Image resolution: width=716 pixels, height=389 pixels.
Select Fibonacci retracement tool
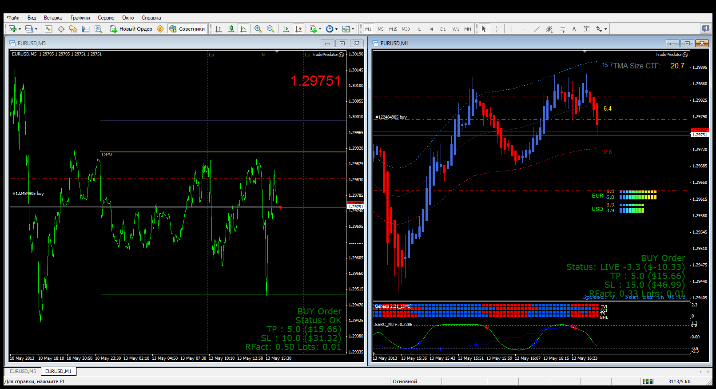(x=562, y=29)
